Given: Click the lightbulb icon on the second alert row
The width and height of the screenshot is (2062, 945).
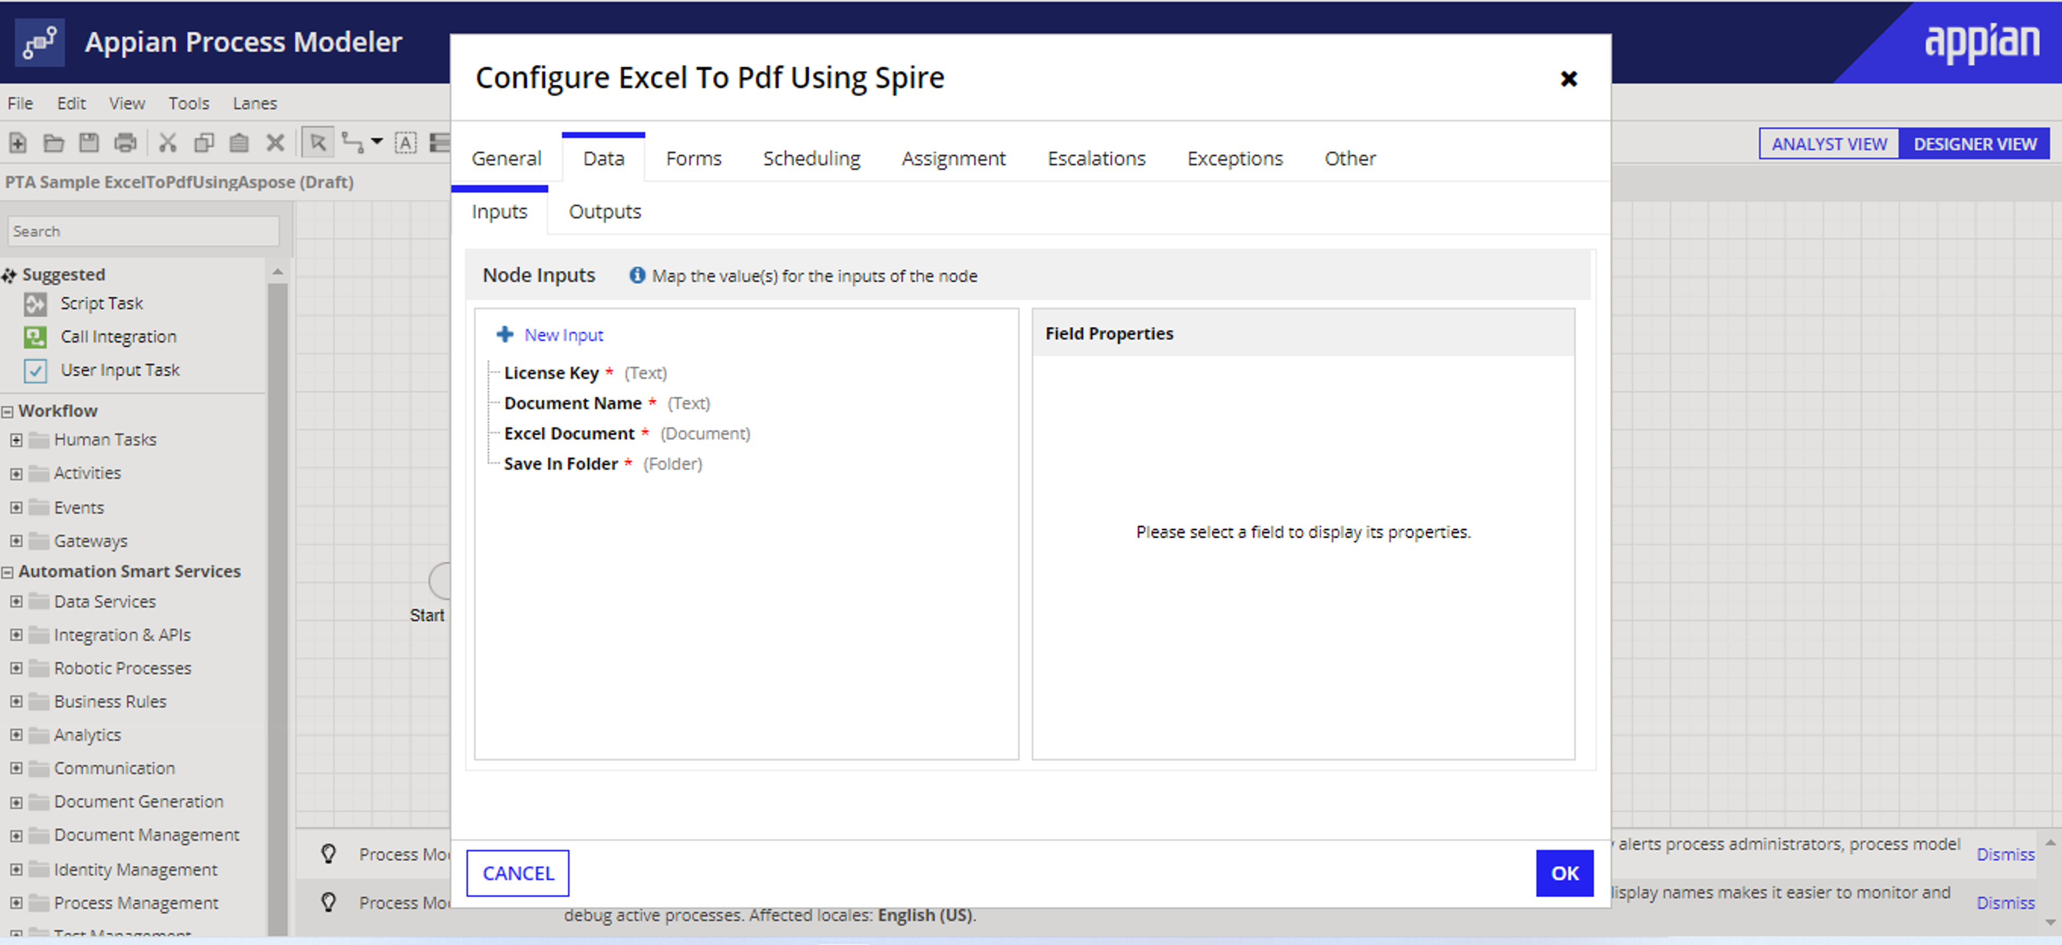Looking at the screenshot, I should point(328,903).
